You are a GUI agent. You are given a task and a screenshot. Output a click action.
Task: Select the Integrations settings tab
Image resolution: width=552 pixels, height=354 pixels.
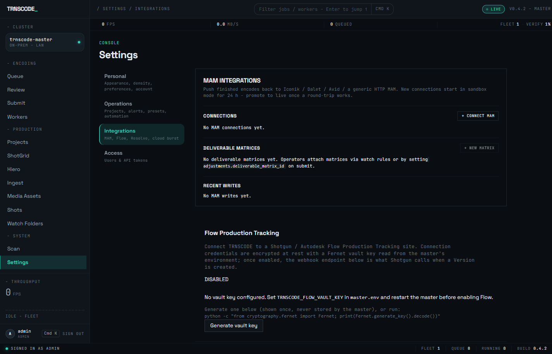142,134
